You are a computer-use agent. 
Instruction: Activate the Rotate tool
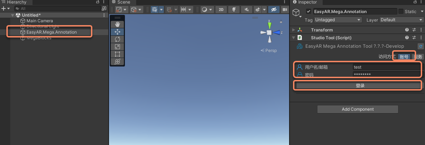coord(117,39)
